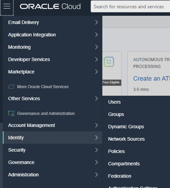Click the Governance and Administration heading
Screen dimensions: 170x188
tap(46, 114)
